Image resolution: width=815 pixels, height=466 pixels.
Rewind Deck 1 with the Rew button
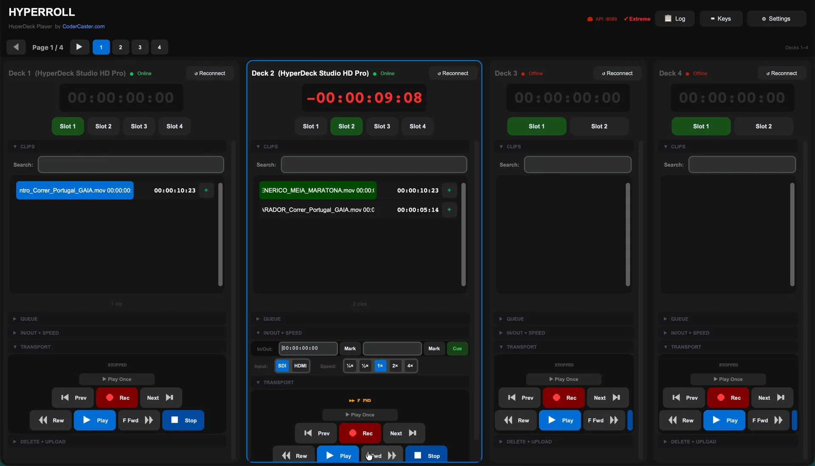51,420
